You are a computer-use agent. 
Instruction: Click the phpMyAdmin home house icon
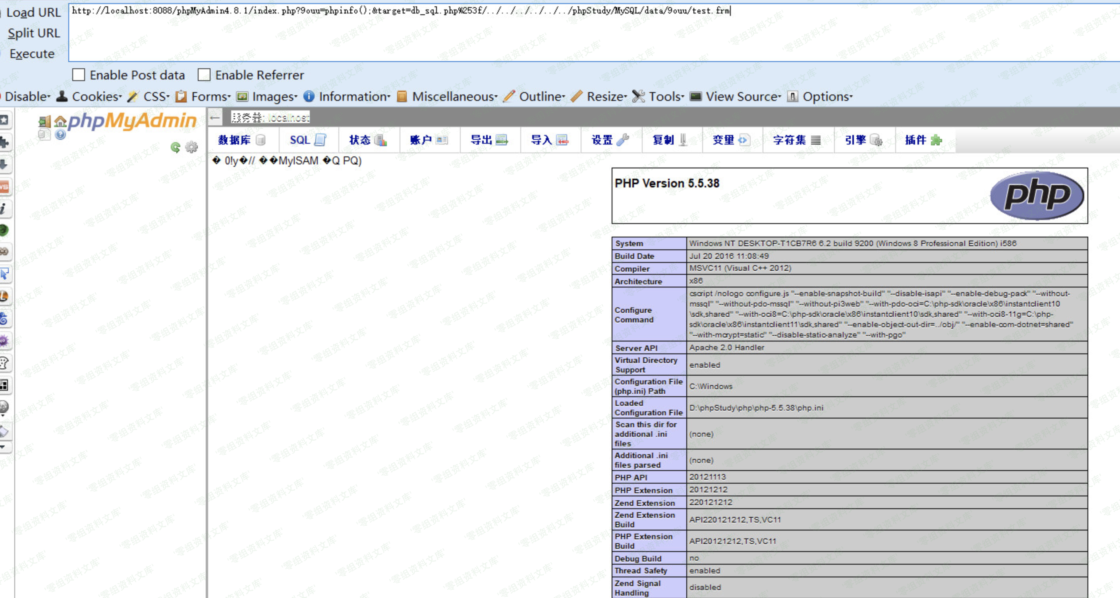pos(60,122)
